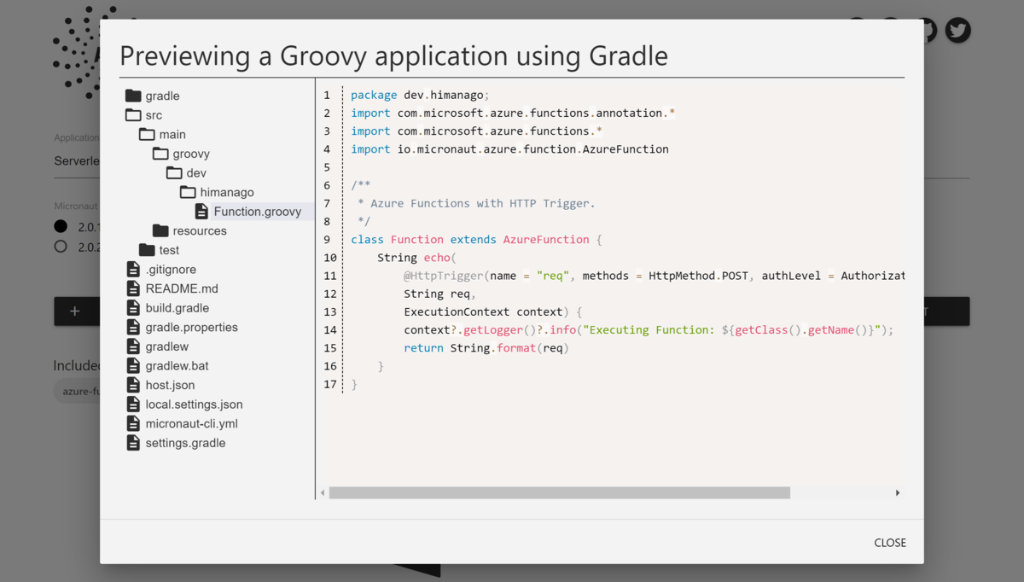1024x582 pixels.
Task: Click the settings.gradle file icon
Action: [133, 443]
